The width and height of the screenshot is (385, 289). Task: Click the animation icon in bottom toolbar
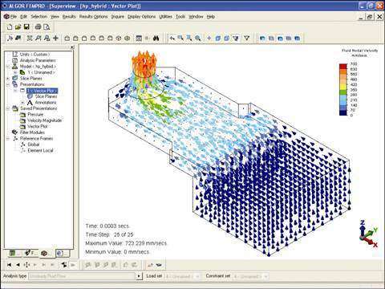tap(64, 265)
